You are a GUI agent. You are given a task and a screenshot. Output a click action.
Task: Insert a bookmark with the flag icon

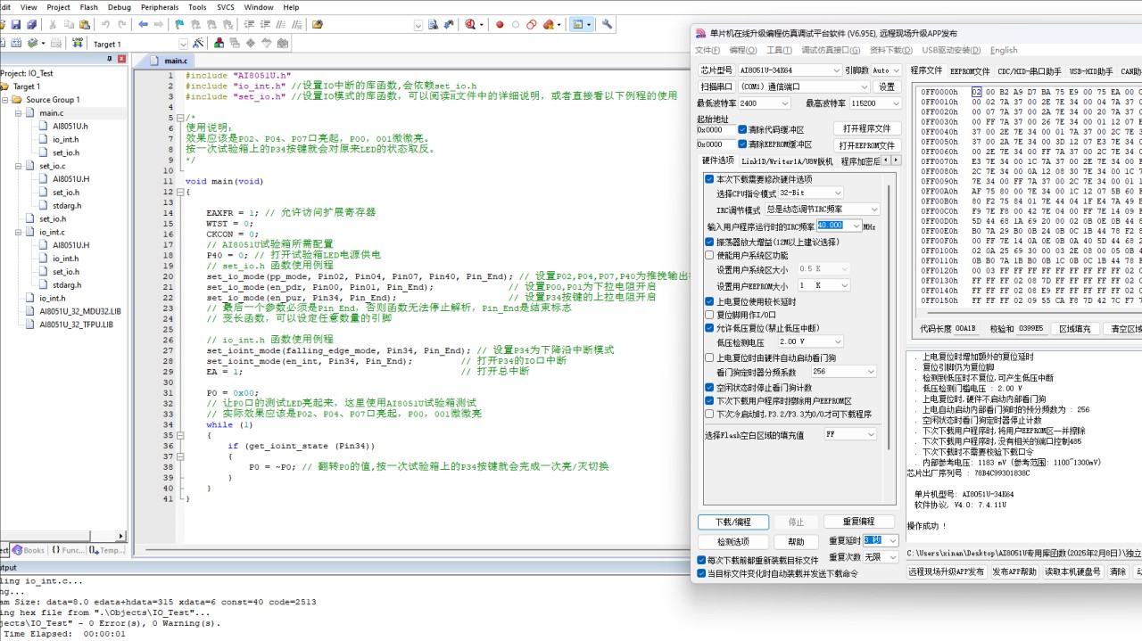180,24
